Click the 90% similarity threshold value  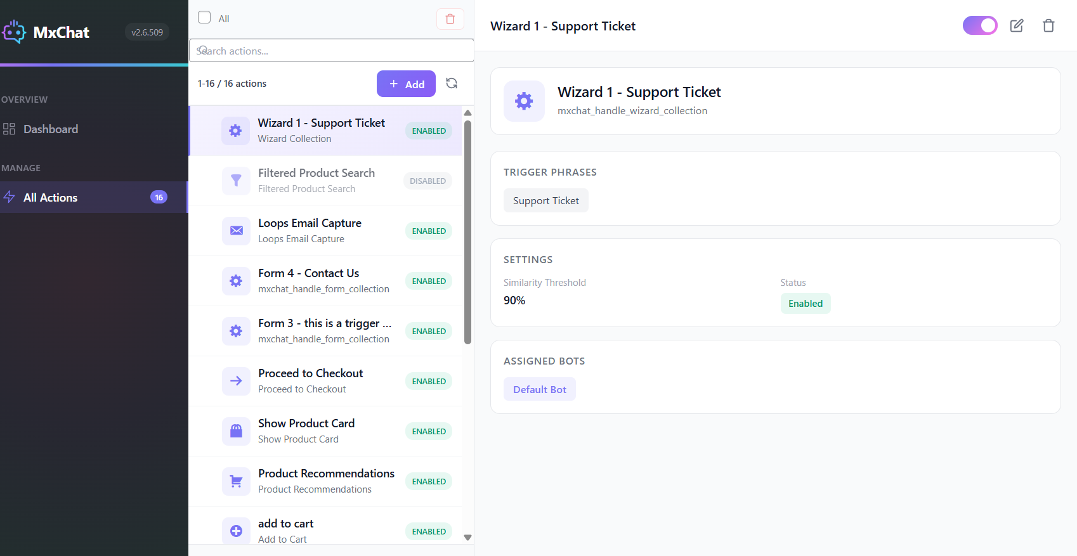[514, 301]
